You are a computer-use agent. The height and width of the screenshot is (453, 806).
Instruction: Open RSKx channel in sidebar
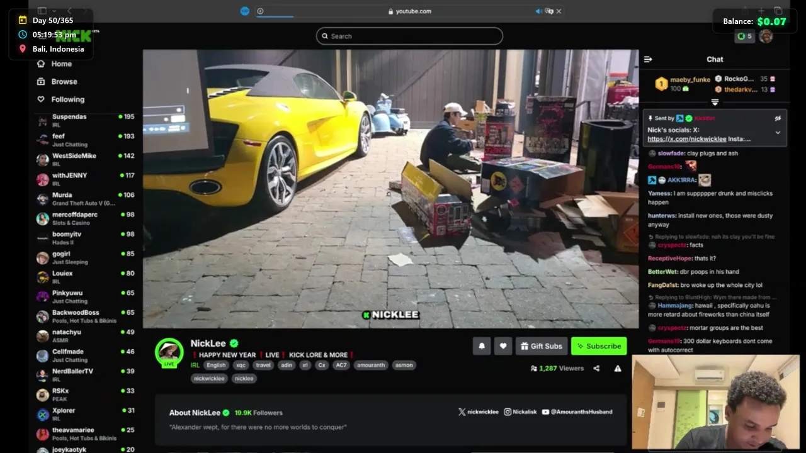click(85, 394)
